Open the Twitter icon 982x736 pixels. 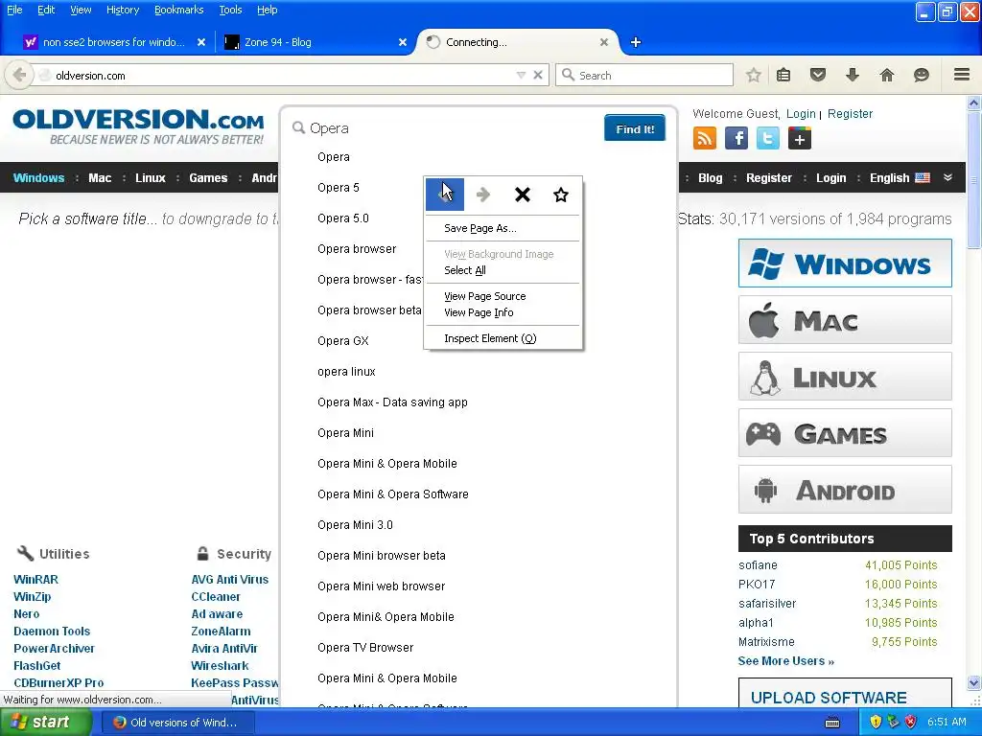(768, 138)
